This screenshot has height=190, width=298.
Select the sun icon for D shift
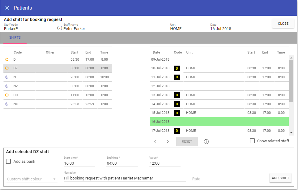pos(7,59)
